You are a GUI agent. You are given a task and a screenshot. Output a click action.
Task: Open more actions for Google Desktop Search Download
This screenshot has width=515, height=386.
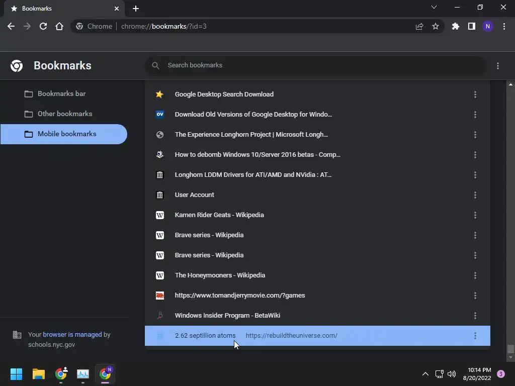click(475, 94)
